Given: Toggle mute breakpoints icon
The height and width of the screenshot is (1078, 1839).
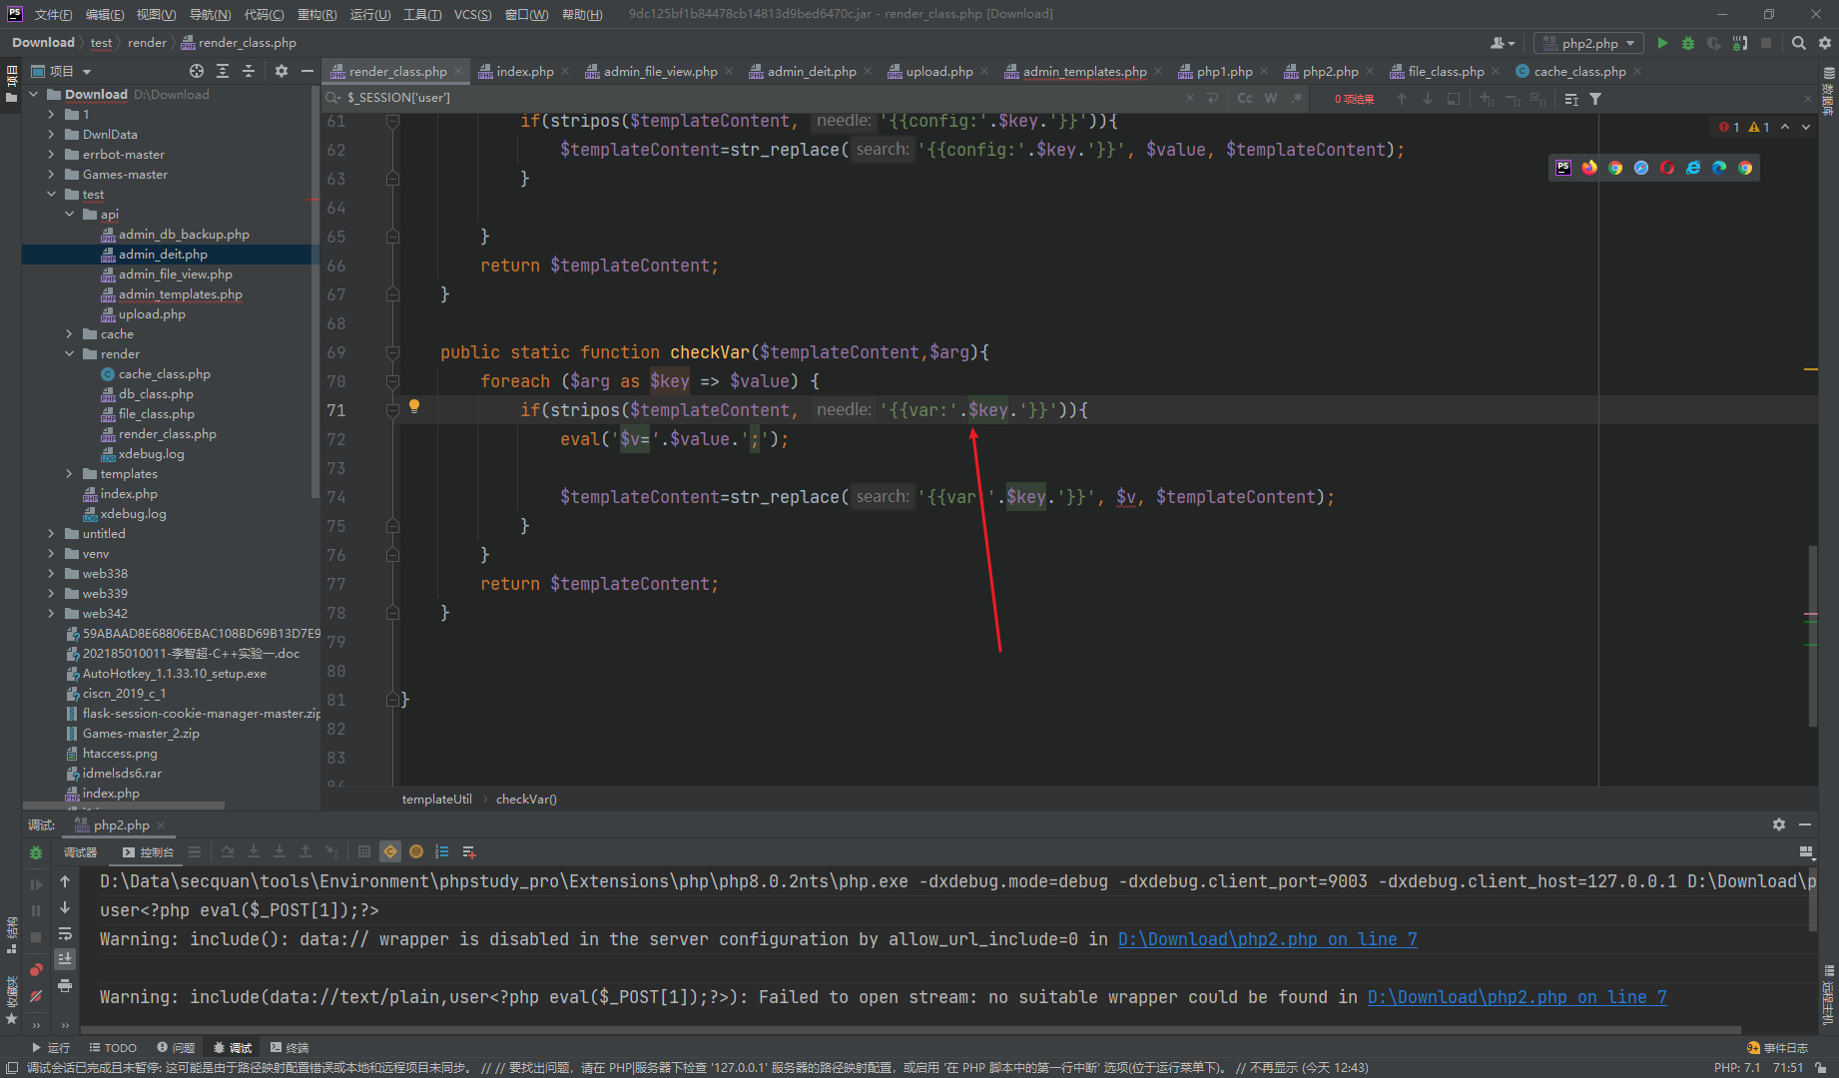Looking at the screenshot, I should (x=36, y=996).
